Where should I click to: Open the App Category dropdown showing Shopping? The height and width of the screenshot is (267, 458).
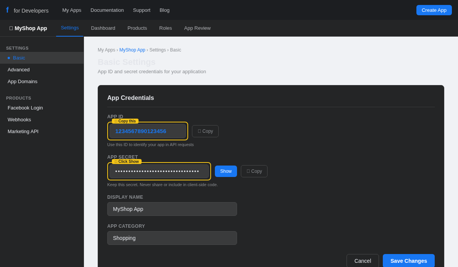click(x=172, y=238)
